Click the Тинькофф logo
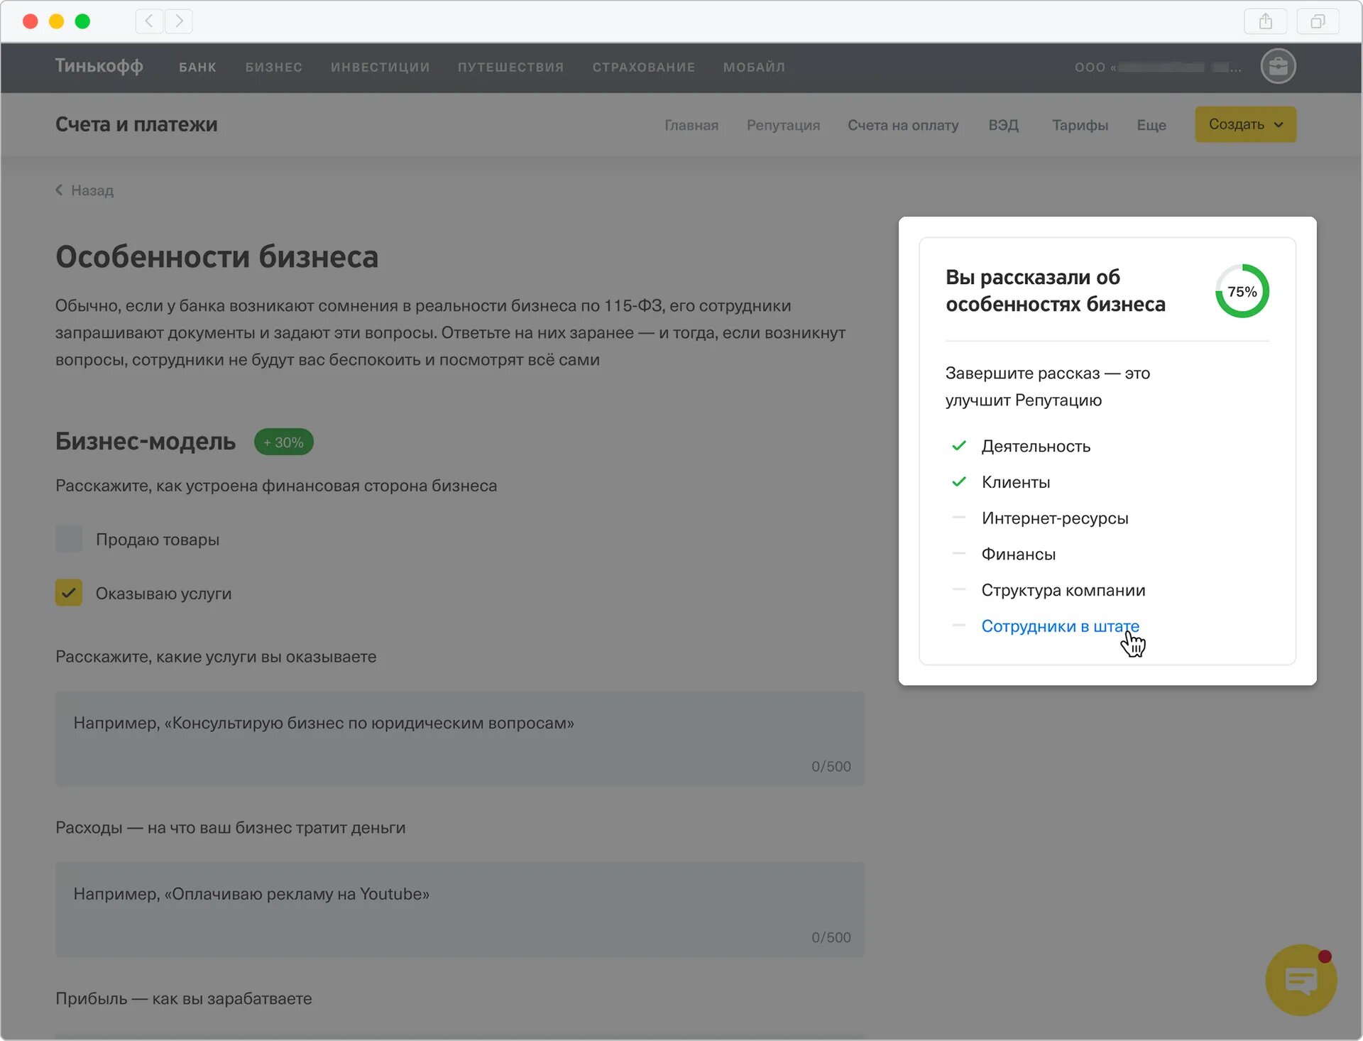This screenshot has width=1363, height=1041. (x=99, y=66)
